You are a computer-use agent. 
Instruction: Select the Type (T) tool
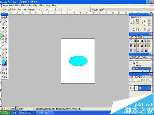[6, 46]
